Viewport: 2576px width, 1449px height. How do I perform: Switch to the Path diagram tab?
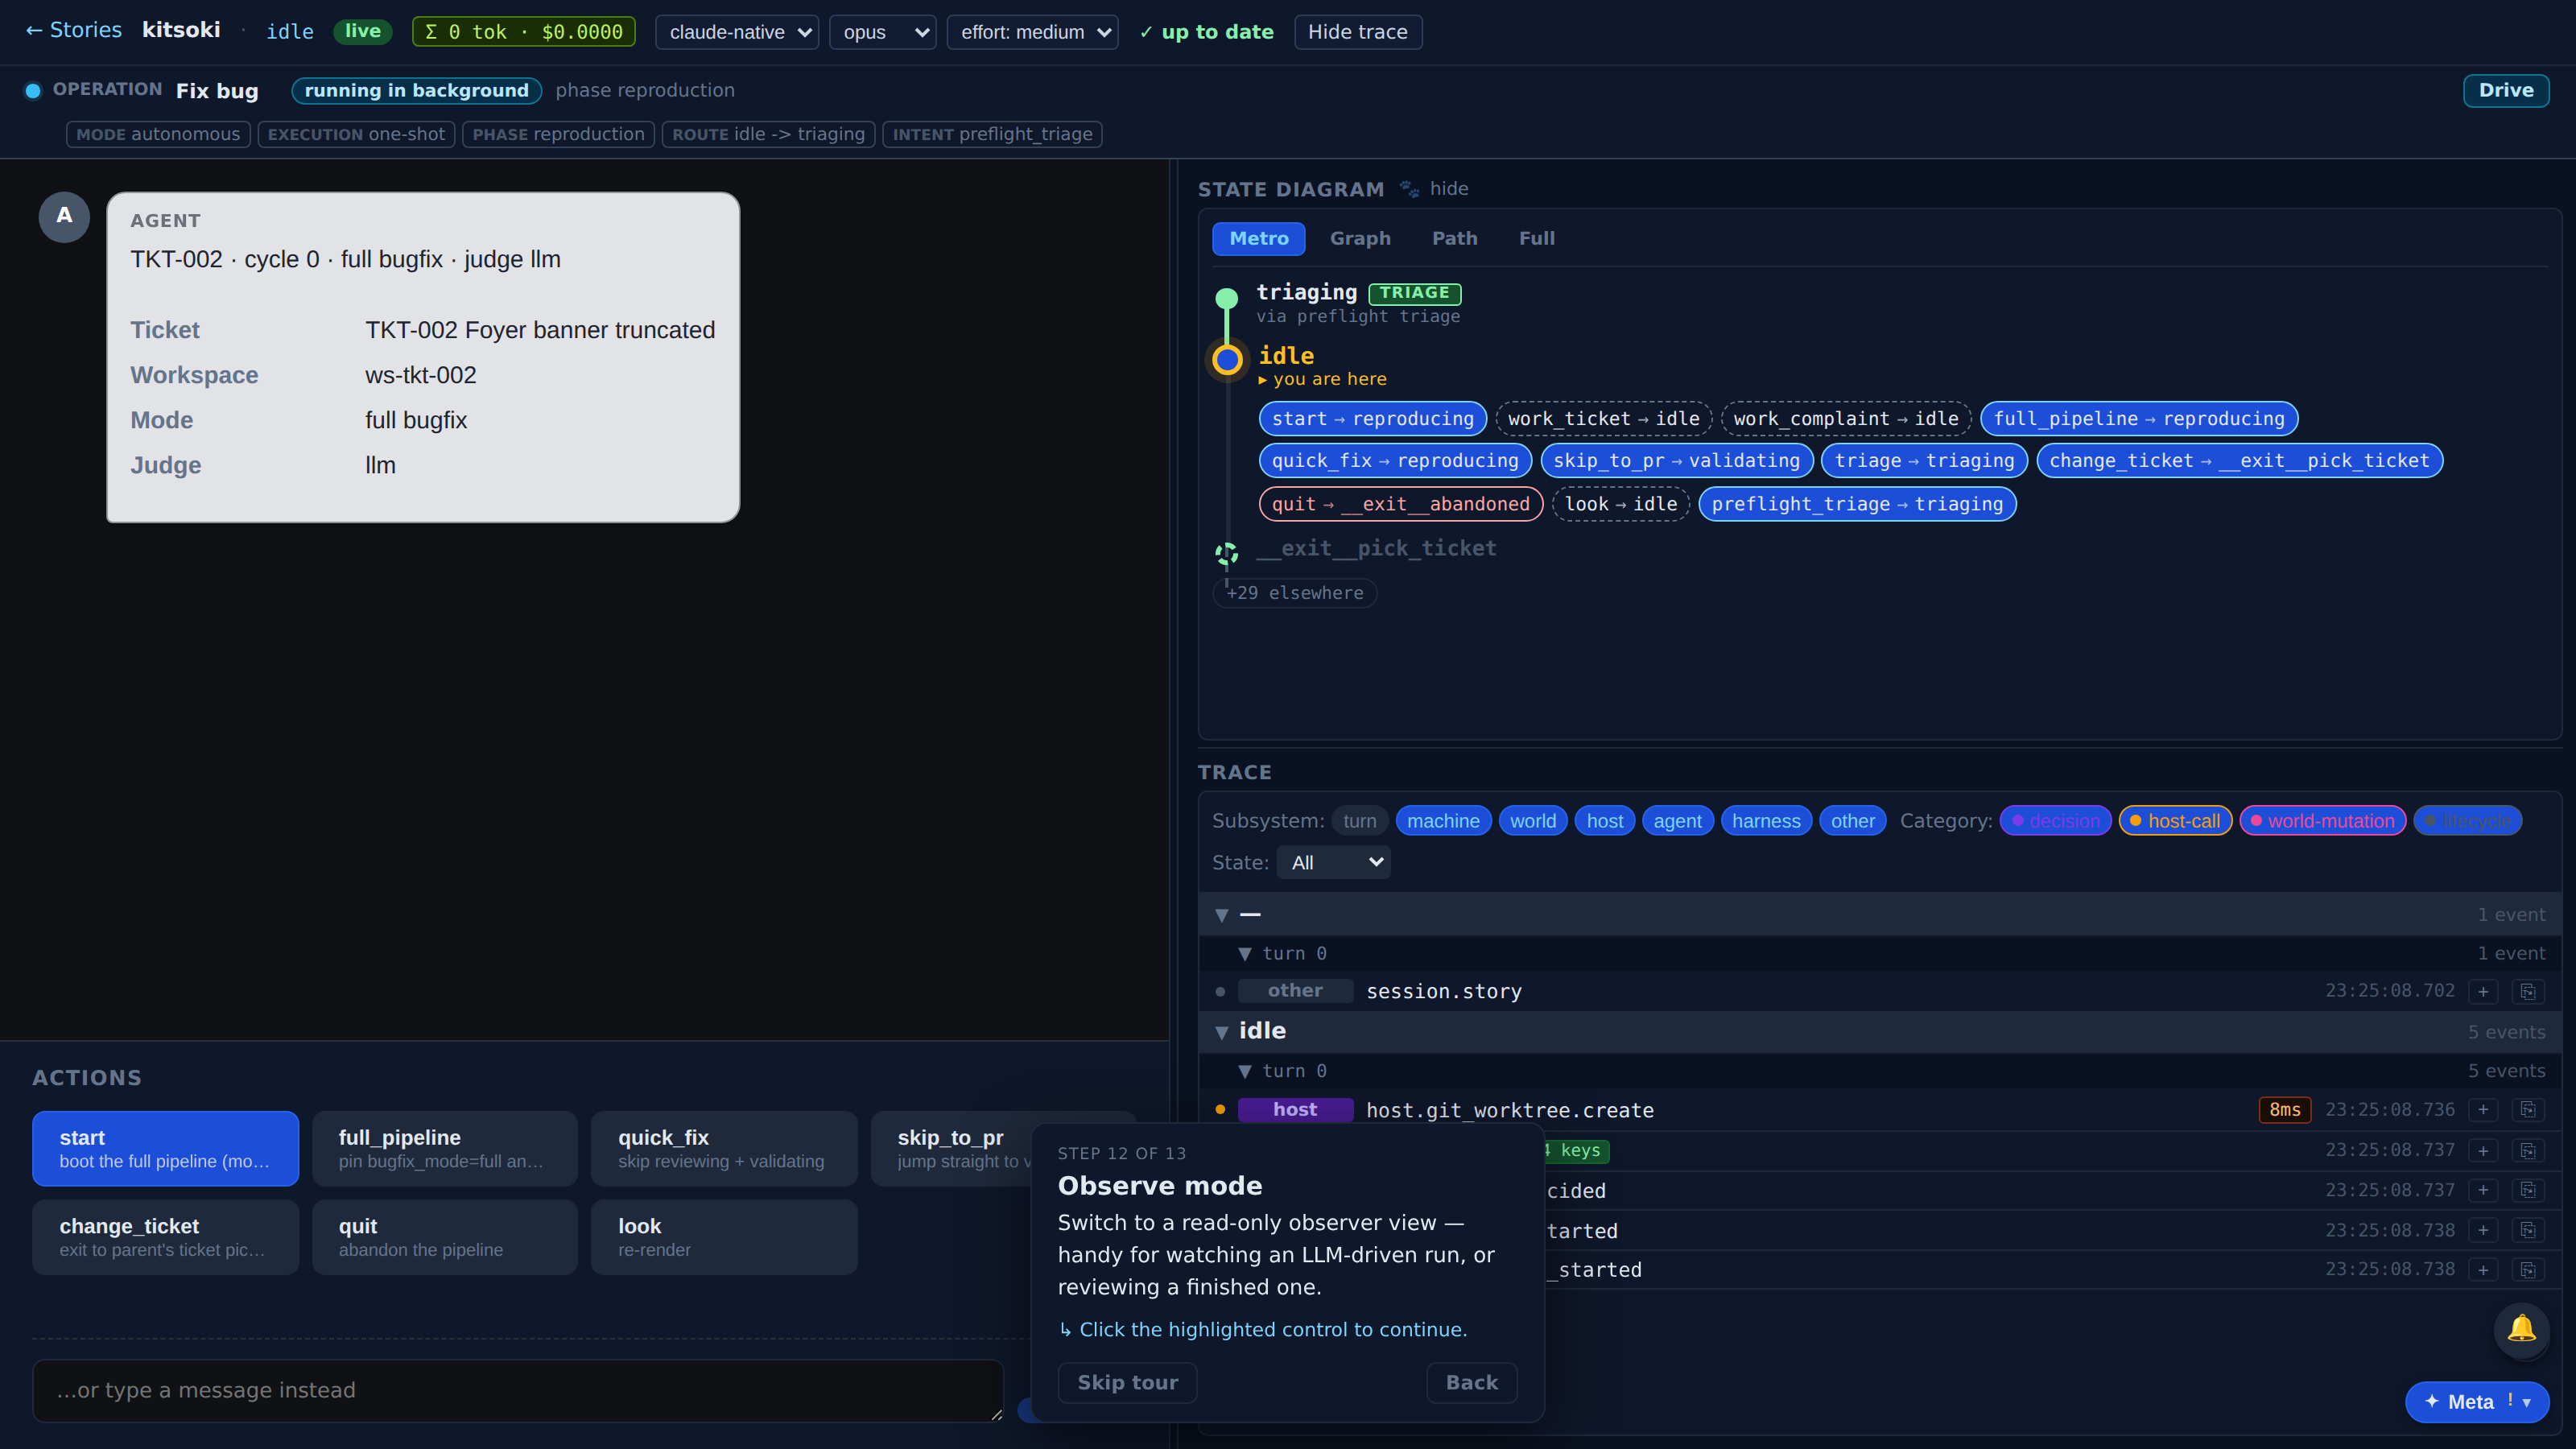(x=1454, y=238)
